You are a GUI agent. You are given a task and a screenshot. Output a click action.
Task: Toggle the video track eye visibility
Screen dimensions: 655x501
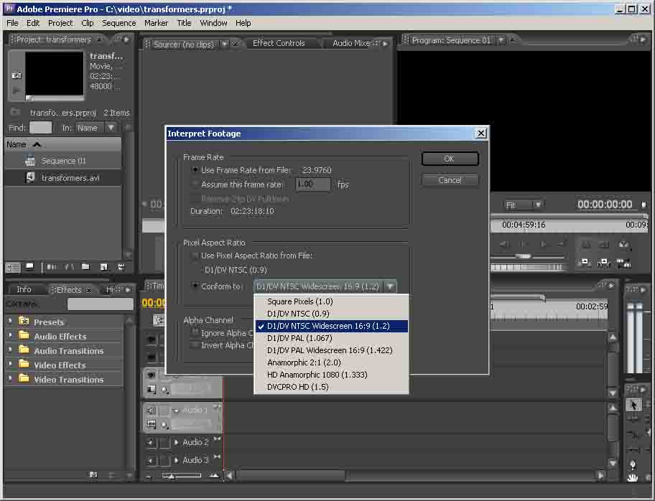pyautogui.click(x=152, y=375)
